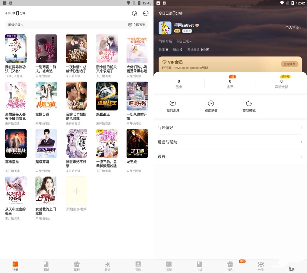Select the 书城 (Book City) nav icon
The width and height of the screenshot is (307, 273).
[46, 265]
